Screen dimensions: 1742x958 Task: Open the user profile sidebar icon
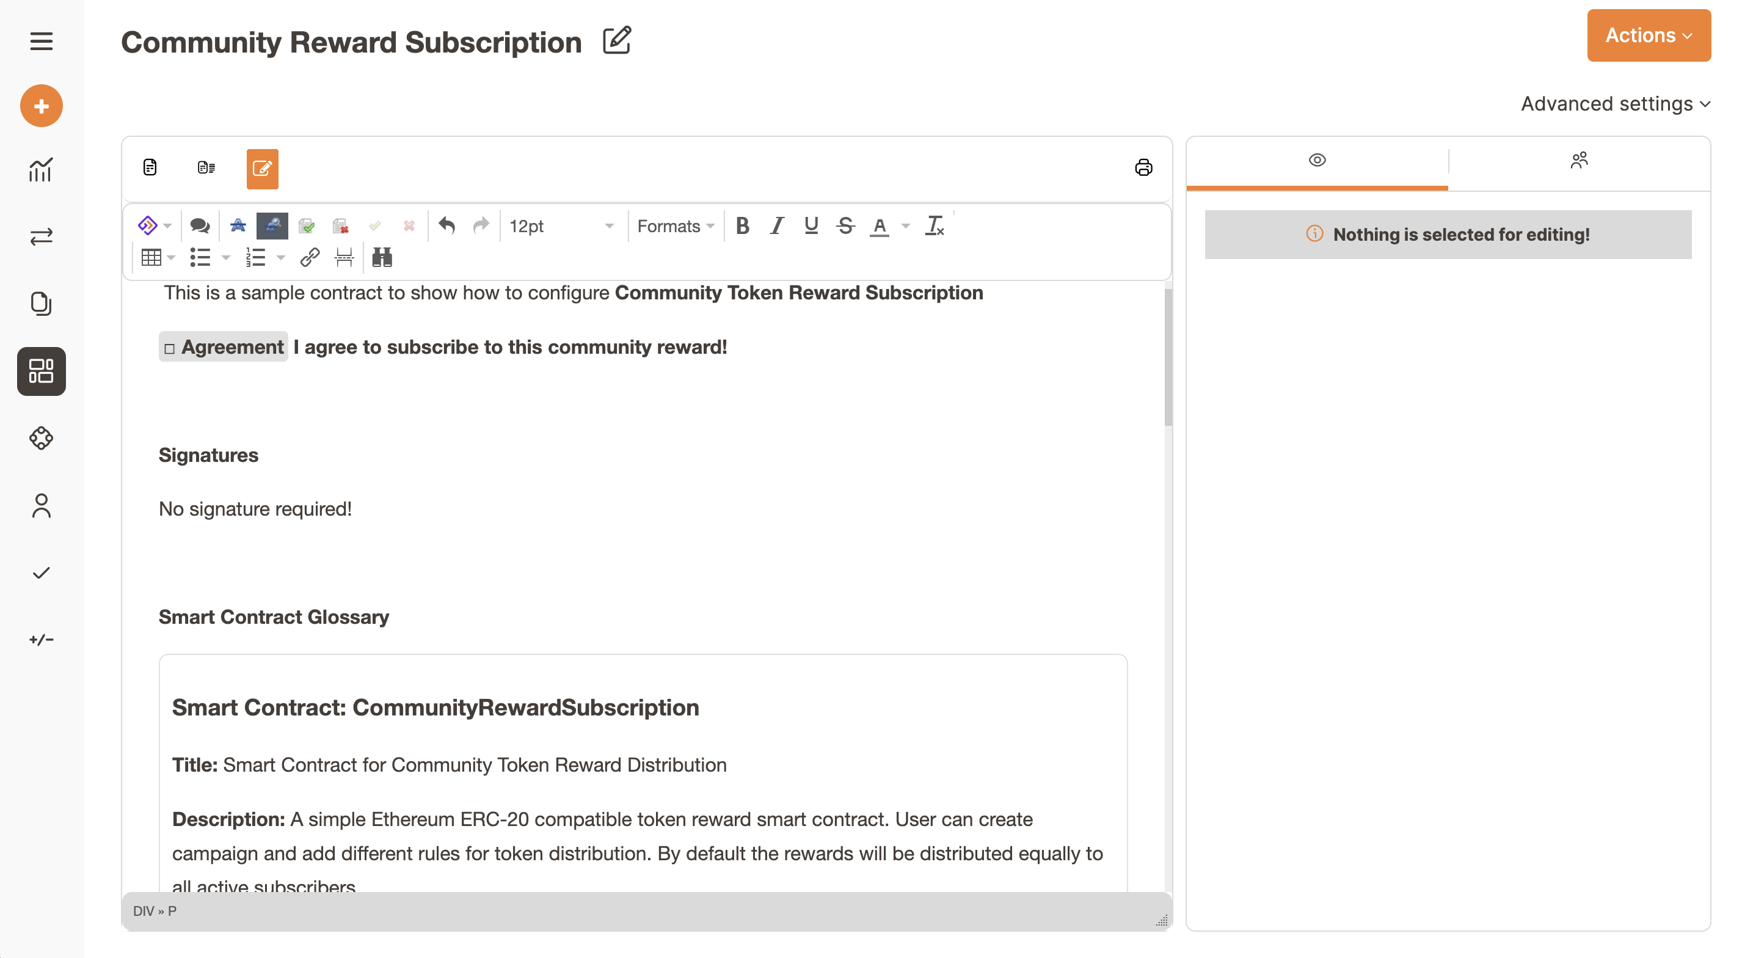click(42, 505)
